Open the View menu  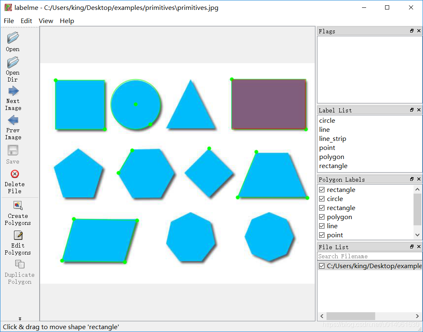(x=46, y=21)
